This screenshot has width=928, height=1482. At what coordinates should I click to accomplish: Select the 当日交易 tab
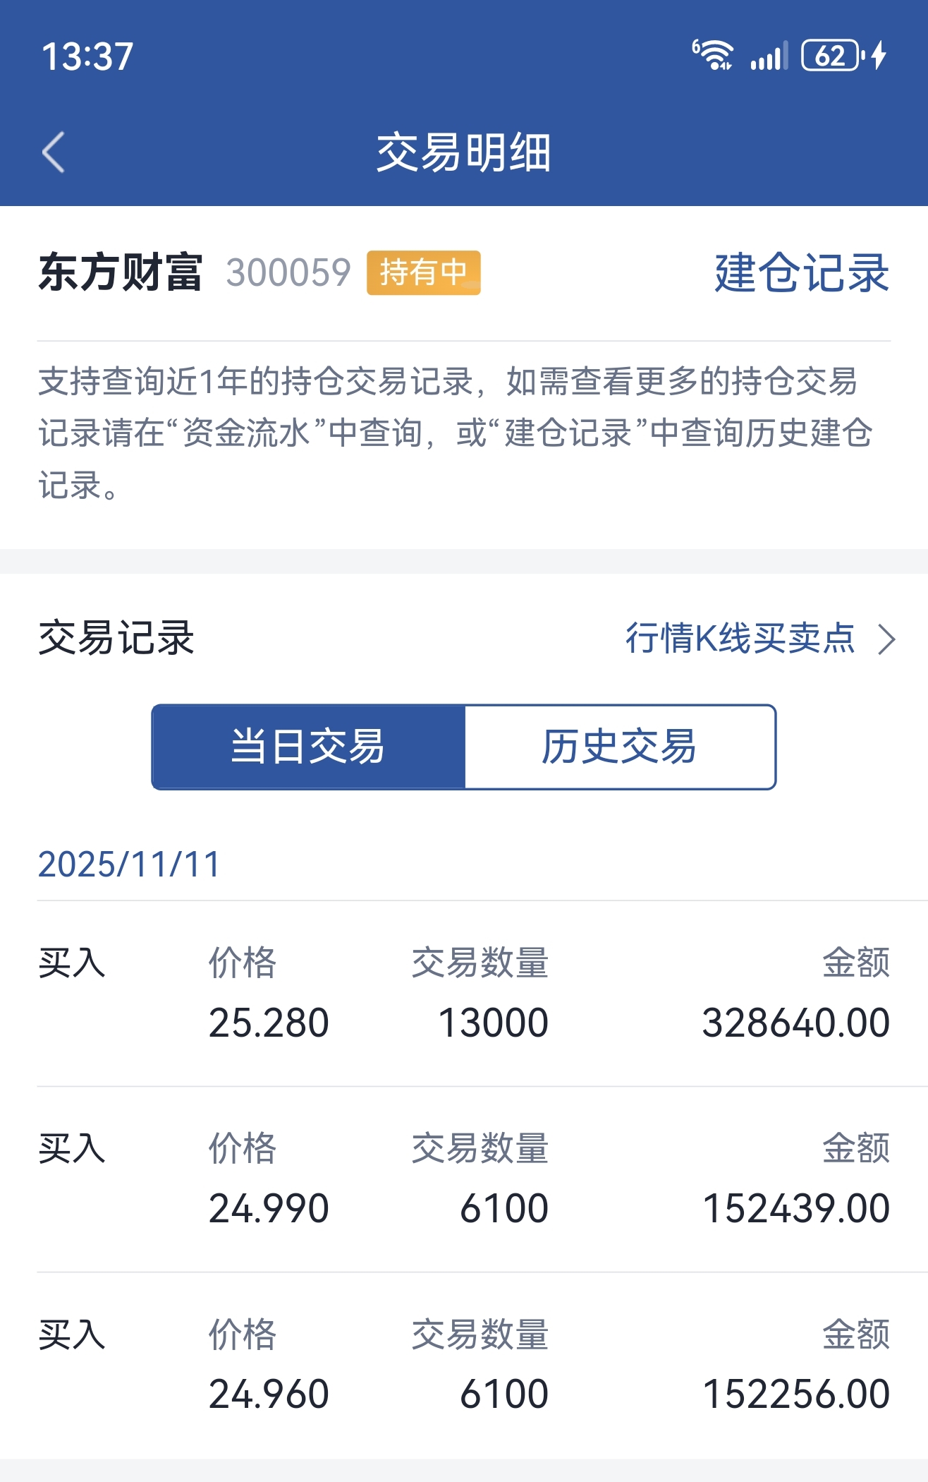308,747
